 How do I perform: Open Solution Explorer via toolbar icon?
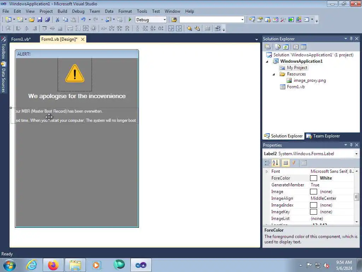point(252,20)
